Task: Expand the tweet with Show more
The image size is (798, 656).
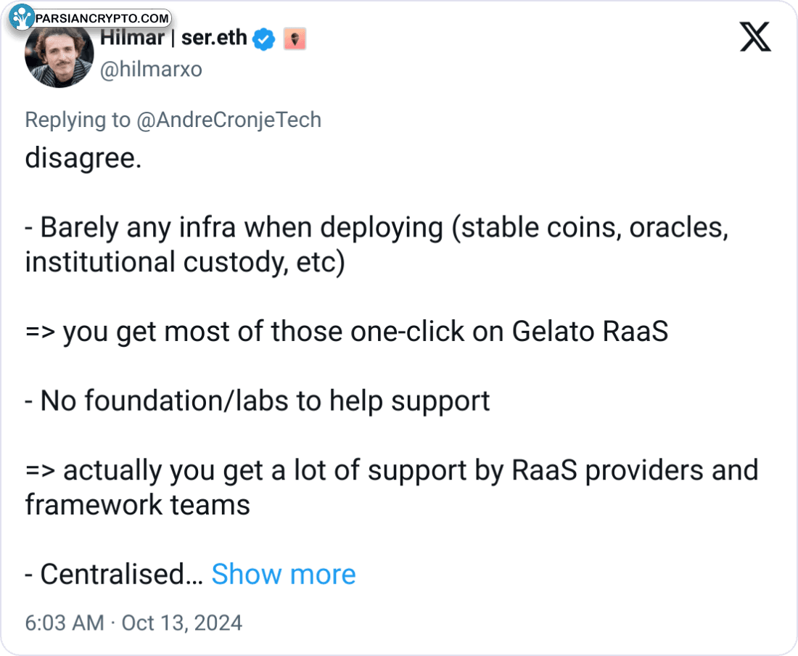Action: pos(283,574)
